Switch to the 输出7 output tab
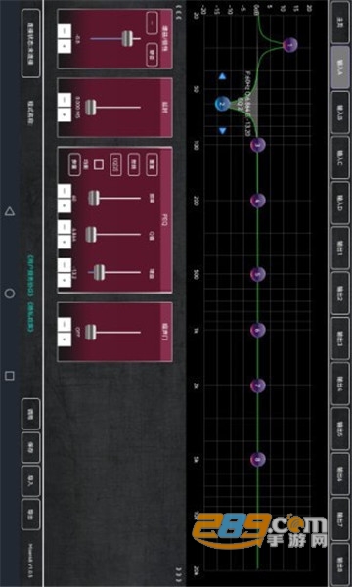Image resolution: width=352 pixels, height=587 pixels. [340, 519]
